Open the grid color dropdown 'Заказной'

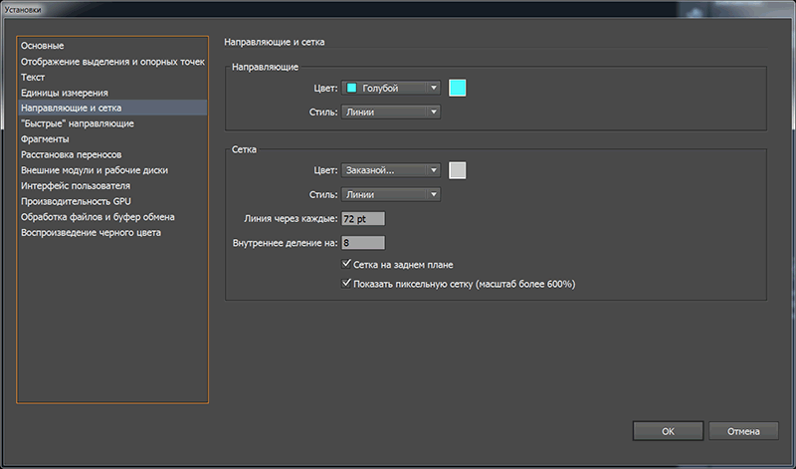[390, 170]
